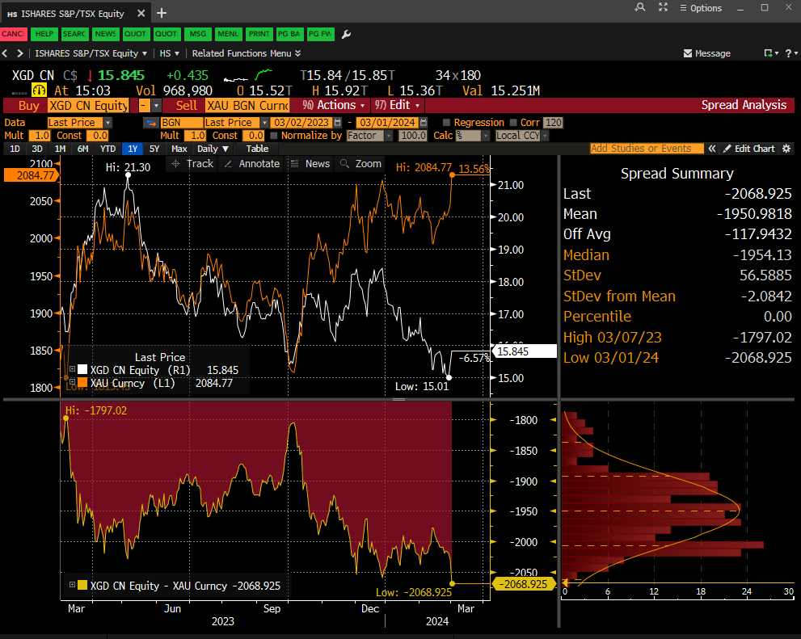
Task: Open the Options menu
Action: click(x=700, y=8)
